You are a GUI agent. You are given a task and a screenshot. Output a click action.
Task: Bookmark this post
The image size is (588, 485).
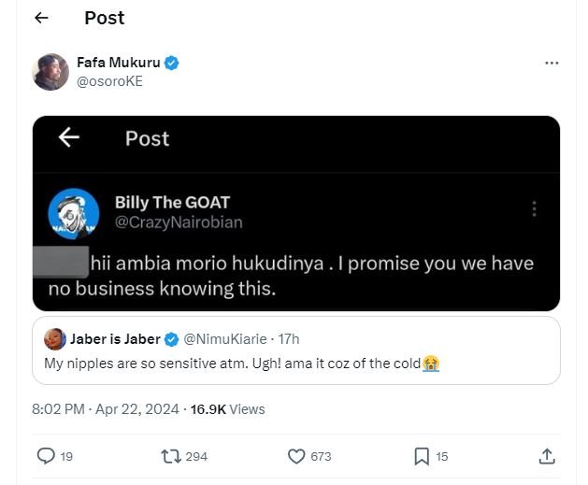point(422,456)
